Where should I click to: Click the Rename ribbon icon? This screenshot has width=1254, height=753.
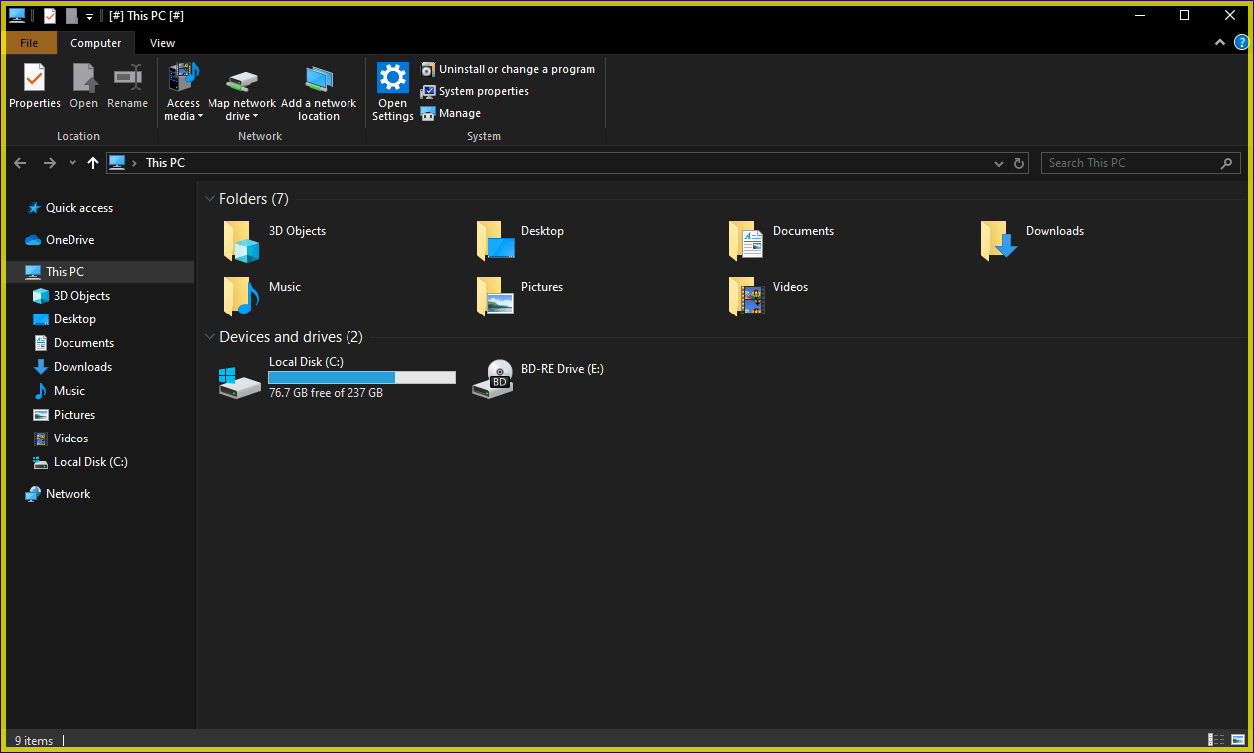(x=127, y=77)
